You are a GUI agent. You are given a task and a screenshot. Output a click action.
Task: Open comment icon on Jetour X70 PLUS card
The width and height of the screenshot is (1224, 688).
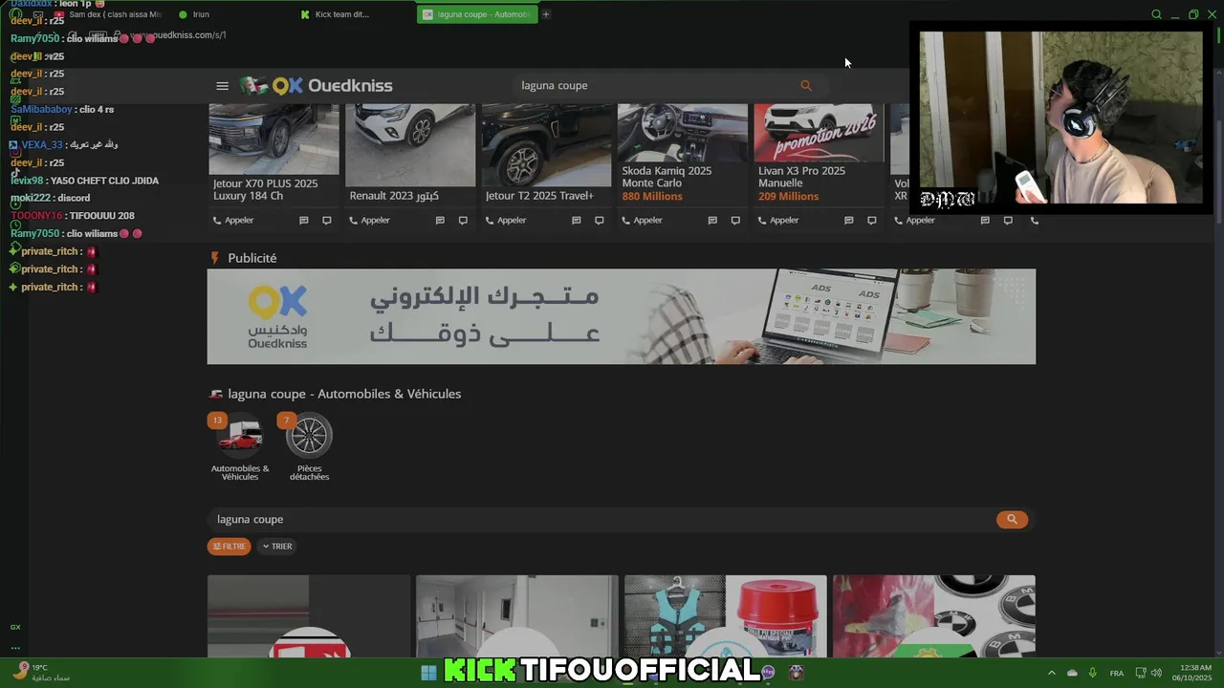(x=327, y=221)
